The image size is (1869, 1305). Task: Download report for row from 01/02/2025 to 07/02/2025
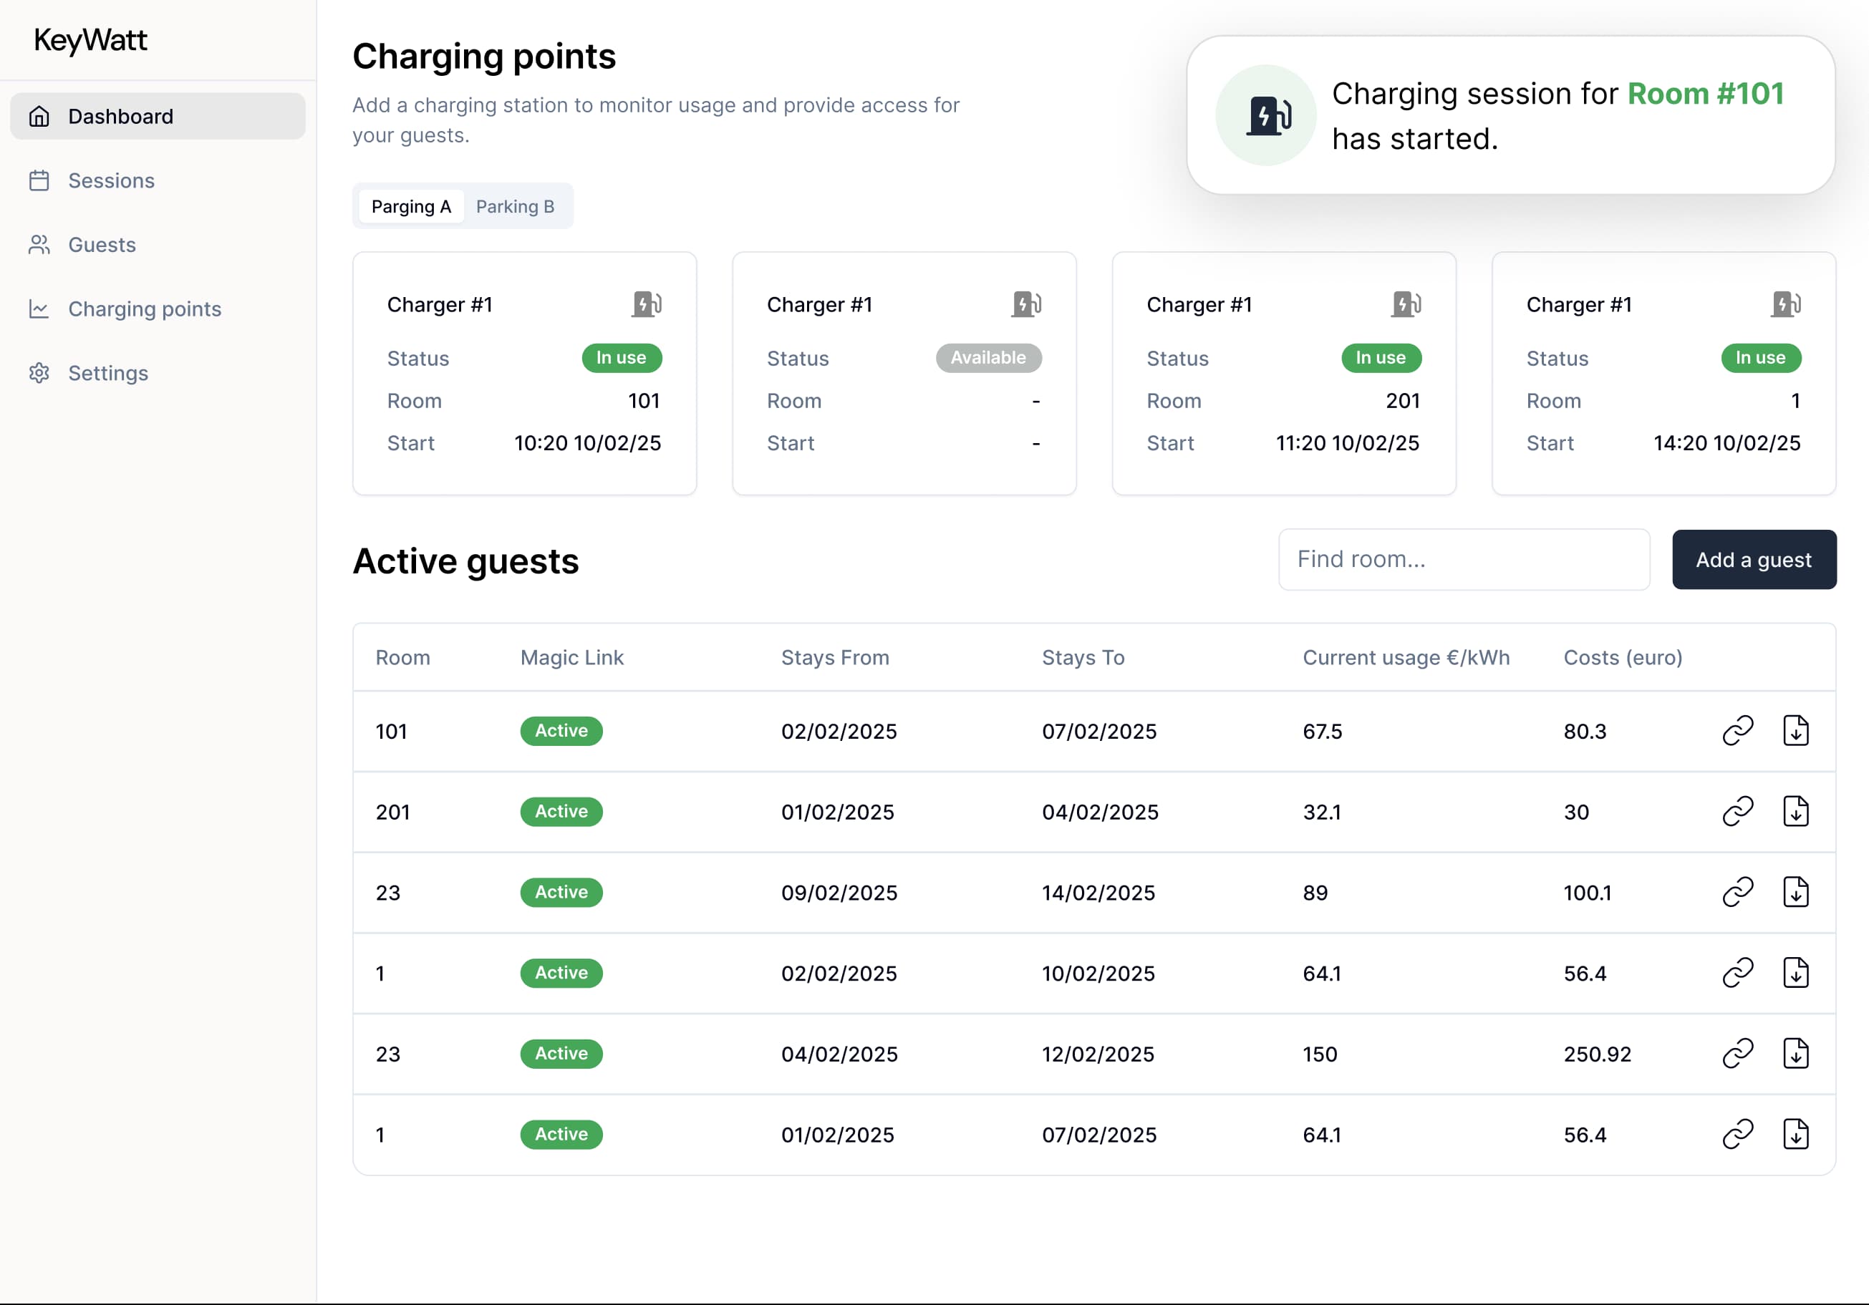[1796, 1133]
